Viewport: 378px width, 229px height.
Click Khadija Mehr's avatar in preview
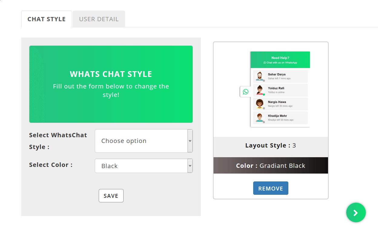coord(259,118)
